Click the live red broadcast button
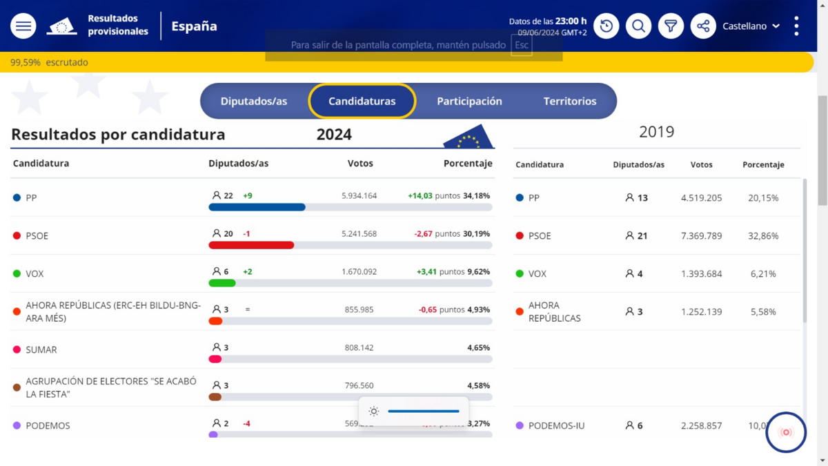 (786, 432)
